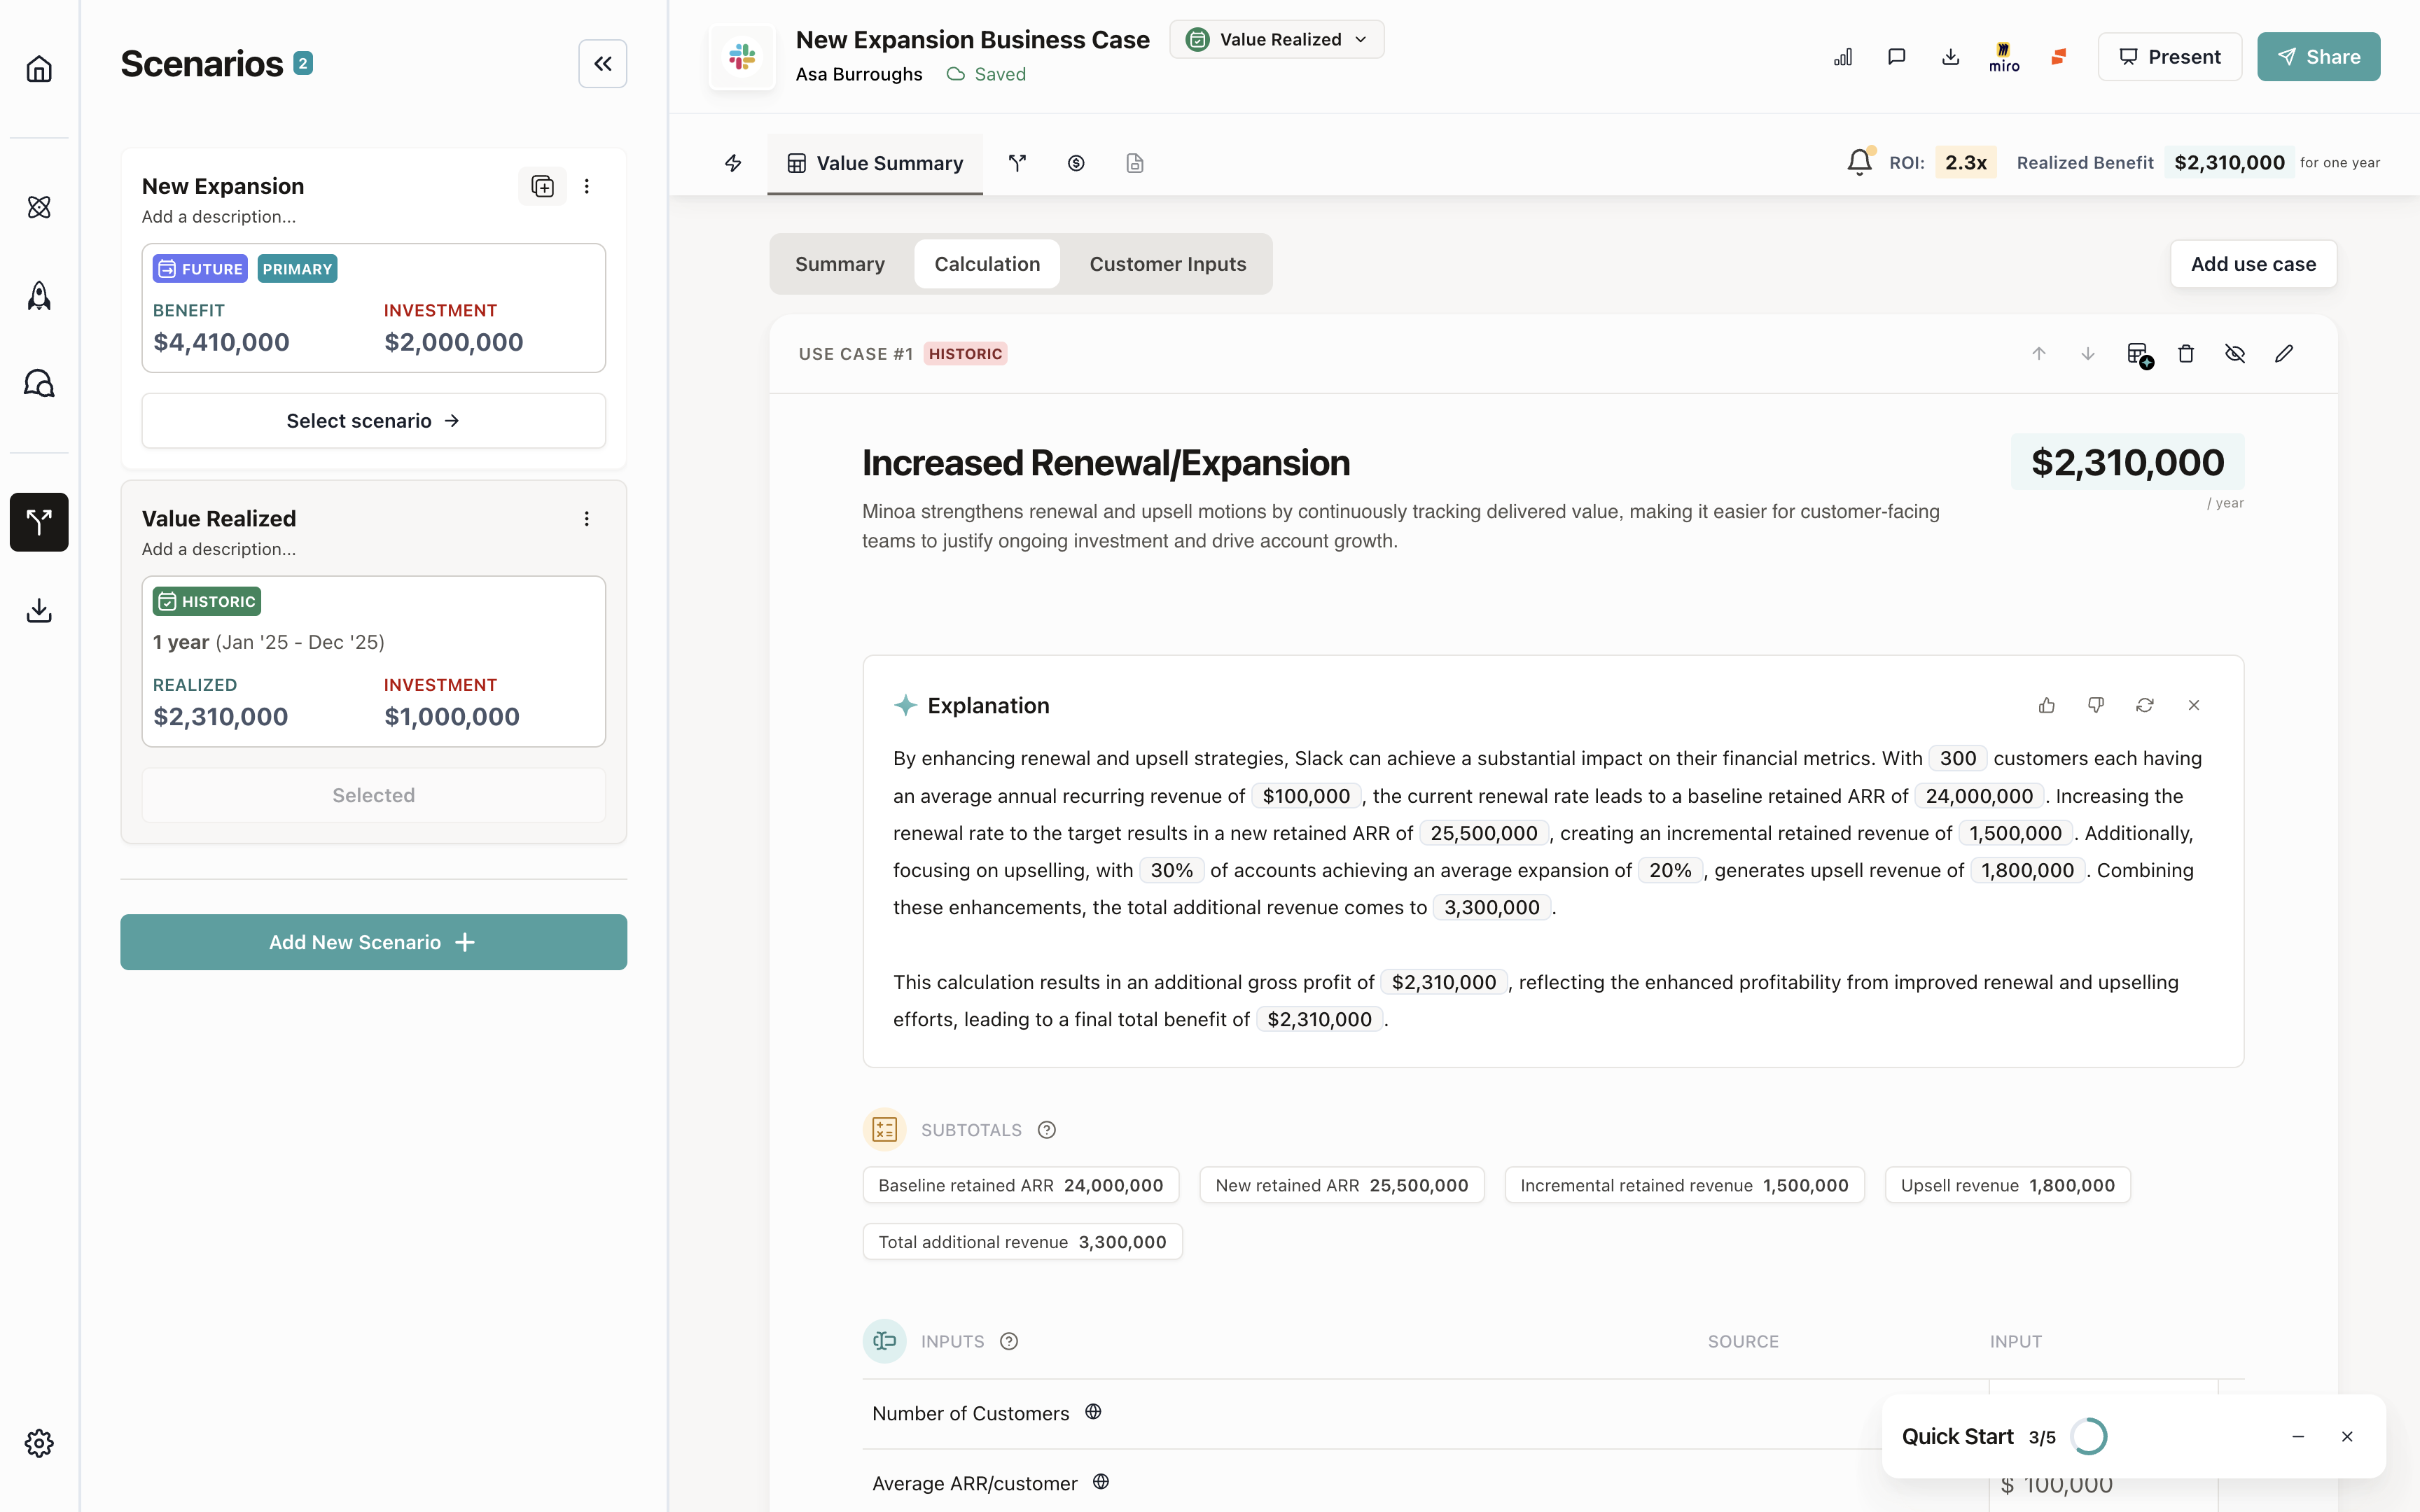Hide use case #1 with the eye icon

2235,354
